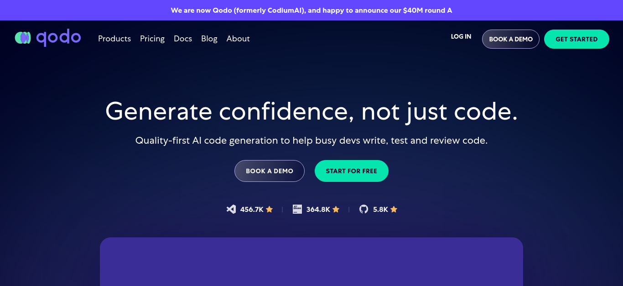Open the Docs link in navigation
Image resolution: width=623 pixels, height=286 pixels.
(183, 39)
